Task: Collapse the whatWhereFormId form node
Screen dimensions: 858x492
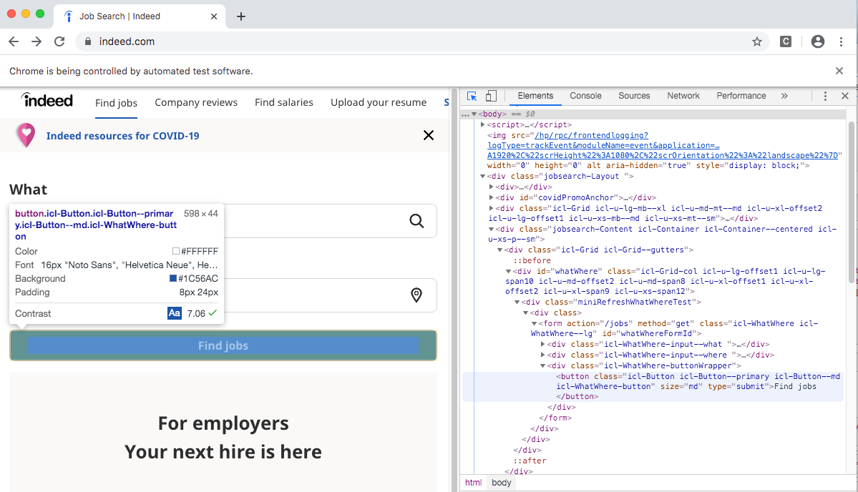Action: tap(534, 324)
